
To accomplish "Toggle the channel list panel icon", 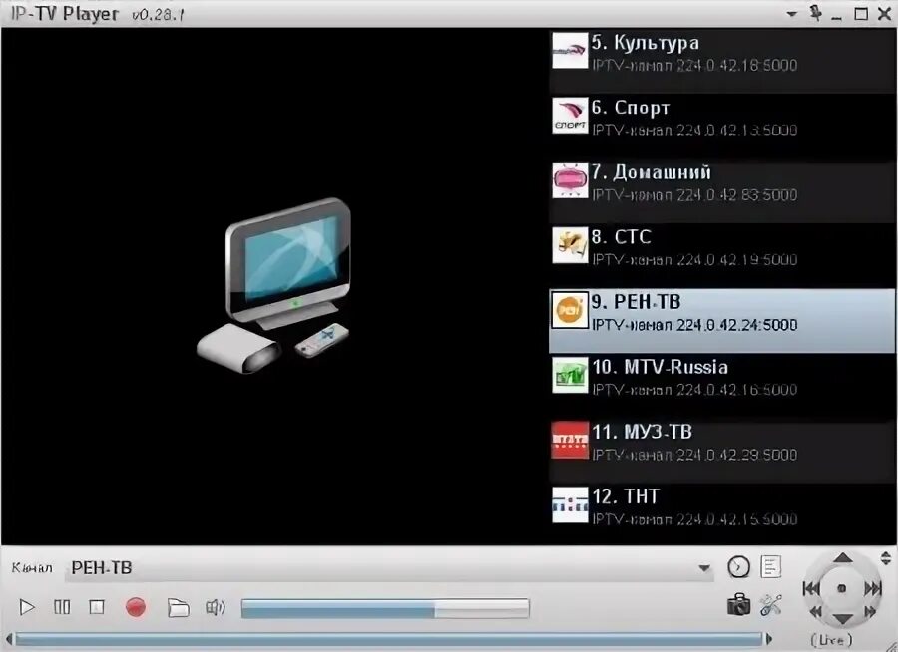I will [771, 567].
